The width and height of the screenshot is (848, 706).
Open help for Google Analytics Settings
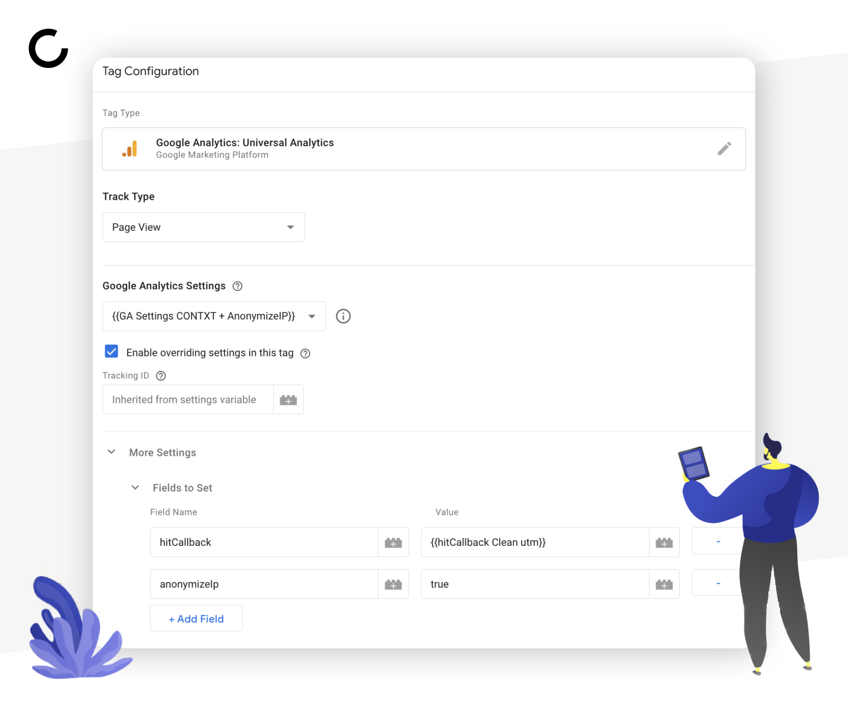[x=238, y=286]
